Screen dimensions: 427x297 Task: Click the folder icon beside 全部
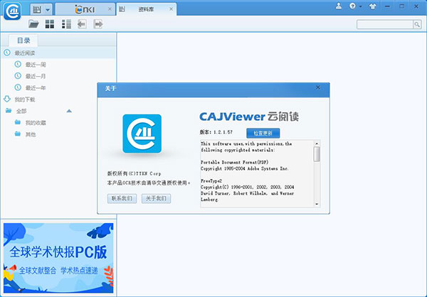tap(9, 111)
